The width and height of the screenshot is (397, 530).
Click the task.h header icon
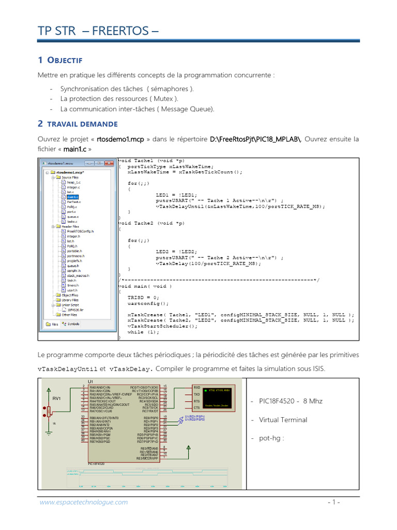tap(64, 280)
